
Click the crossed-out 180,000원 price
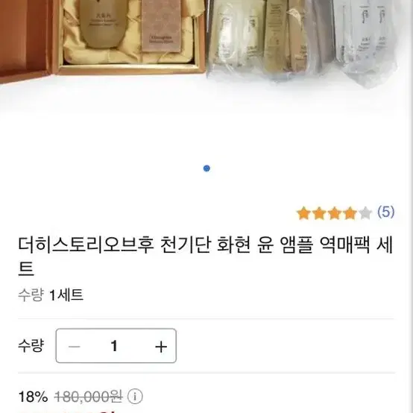click(88, 397)
